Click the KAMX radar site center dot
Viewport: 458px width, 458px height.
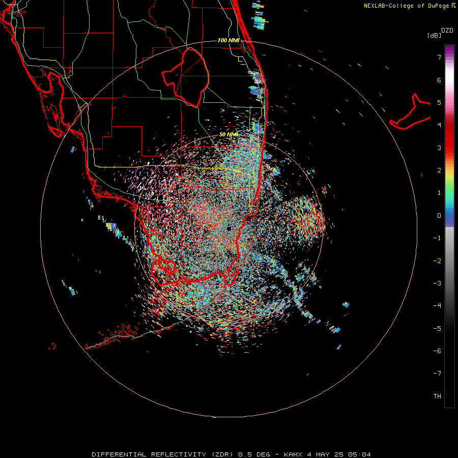(x=229, y=228)
